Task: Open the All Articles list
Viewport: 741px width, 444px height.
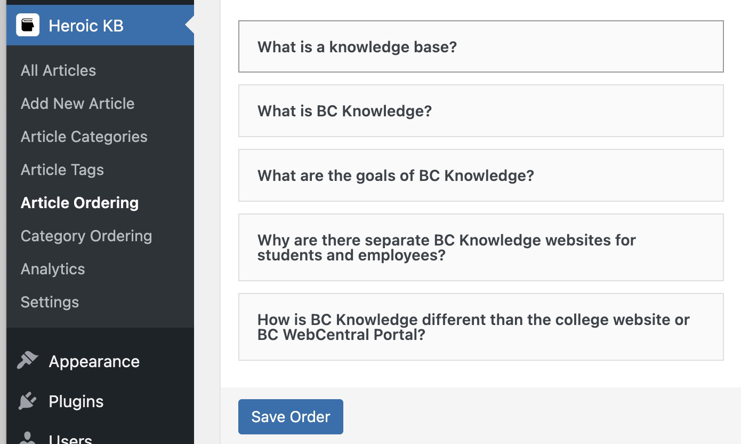Action: [58, 70]
